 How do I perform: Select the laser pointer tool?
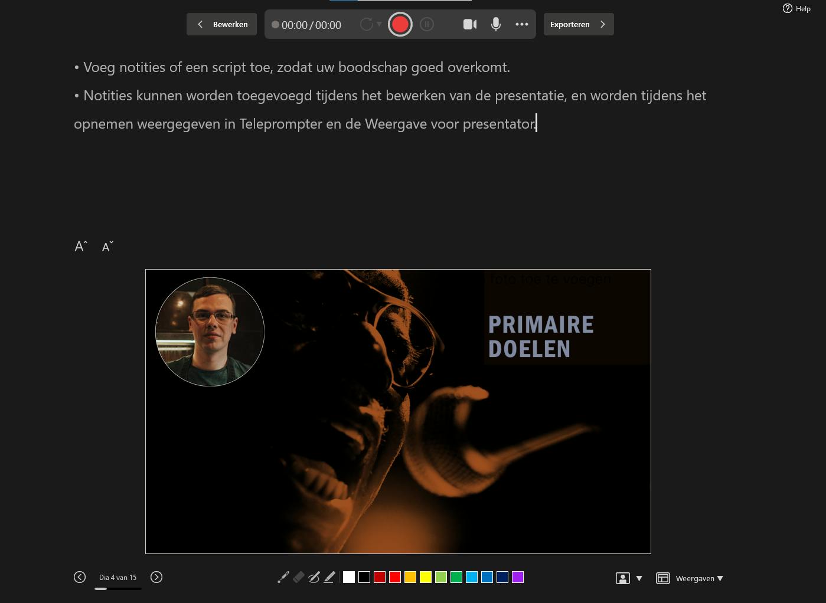coord(283,577)
